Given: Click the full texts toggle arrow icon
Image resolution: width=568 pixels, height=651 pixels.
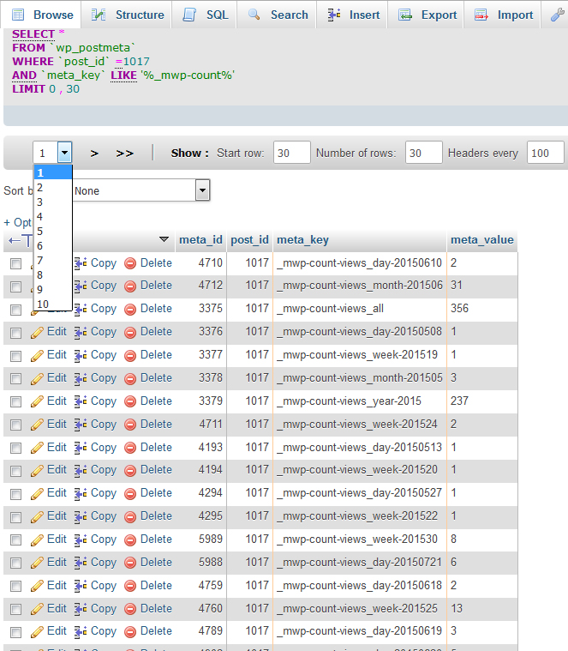Looking at the screenshot, I should 21,240.
